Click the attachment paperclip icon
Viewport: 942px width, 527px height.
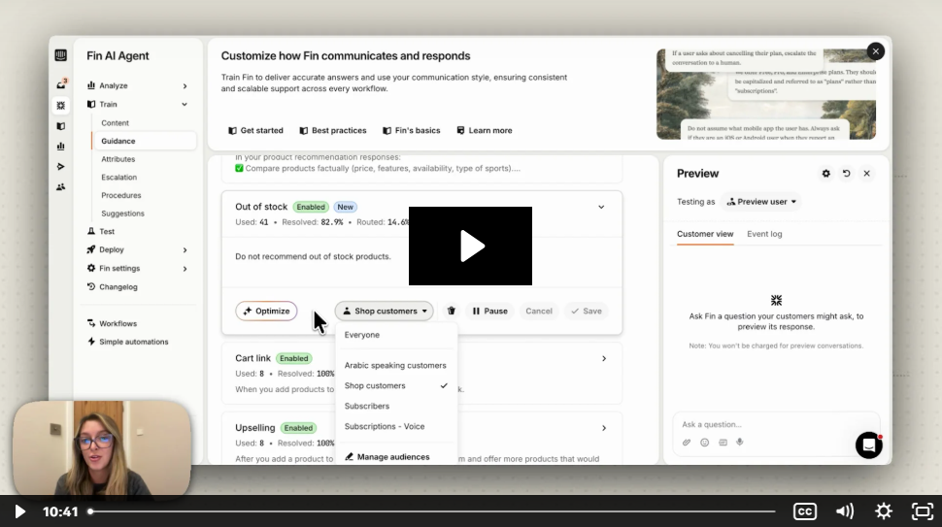coord(687,443)
